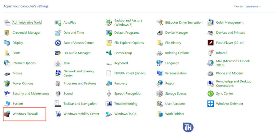Open the Windows Firewall icon
This screenshot has width=278, height=136.
pyautogui.click(x=7, y=114)
